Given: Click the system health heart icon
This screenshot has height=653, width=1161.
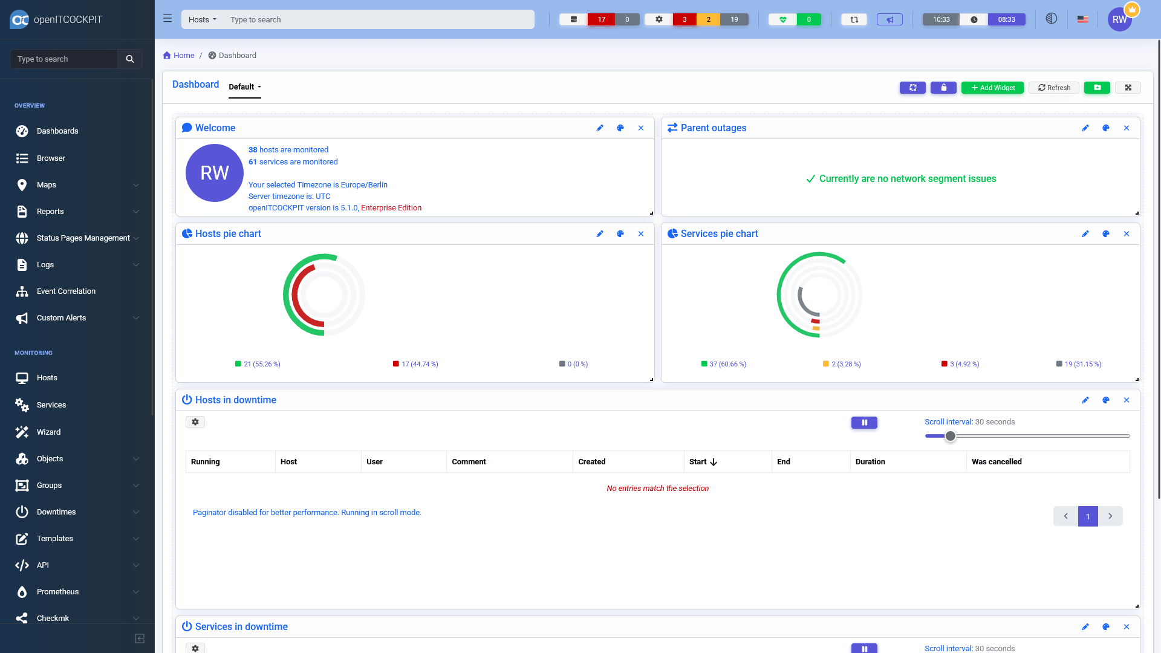Looking at the screenshot, I should click(x=783, y=19).
